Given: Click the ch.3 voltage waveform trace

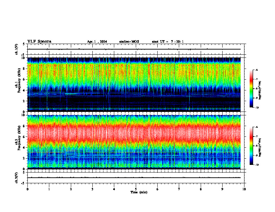Looking at the screenshot, I should [x=134, y=178].
